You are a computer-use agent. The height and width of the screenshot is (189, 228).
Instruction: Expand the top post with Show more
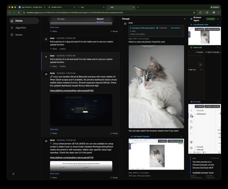click(55, 27)
